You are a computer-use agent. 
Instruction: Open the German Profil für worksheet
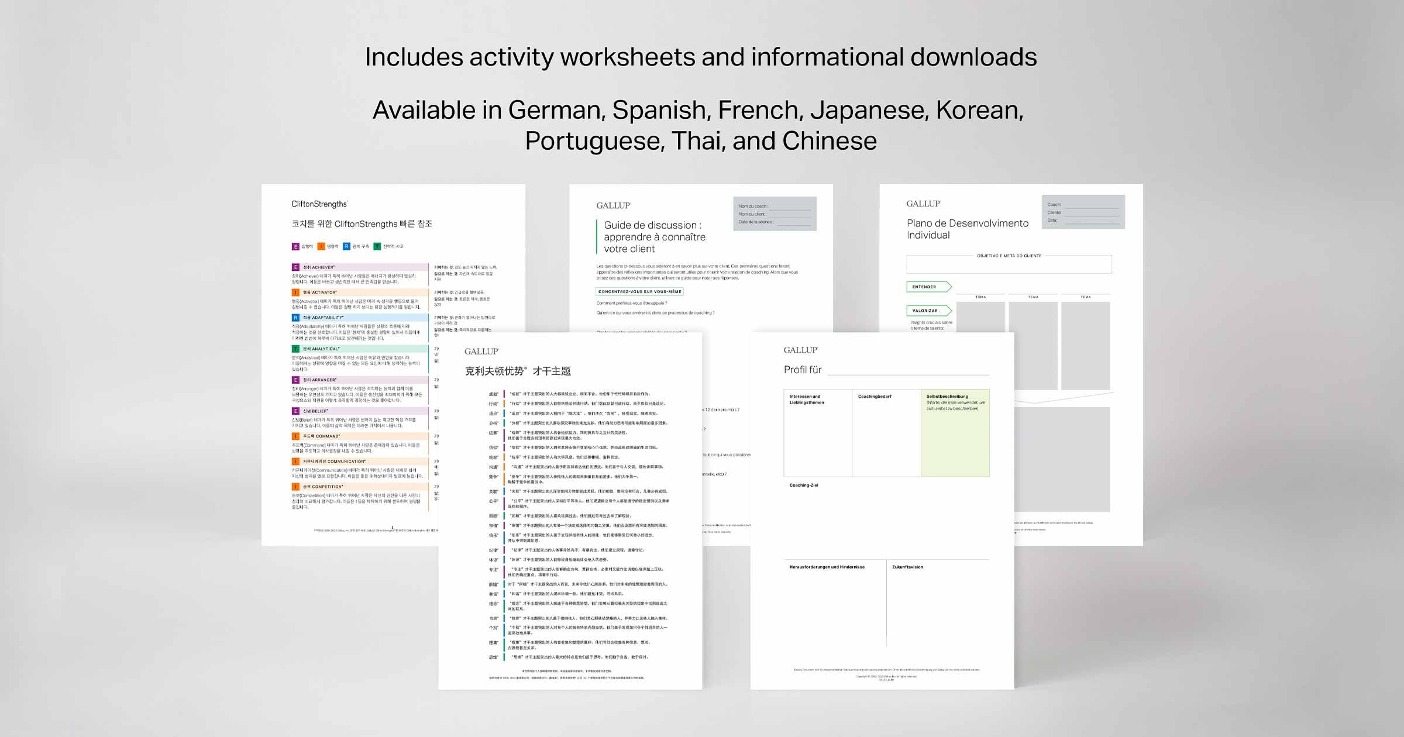882,511
